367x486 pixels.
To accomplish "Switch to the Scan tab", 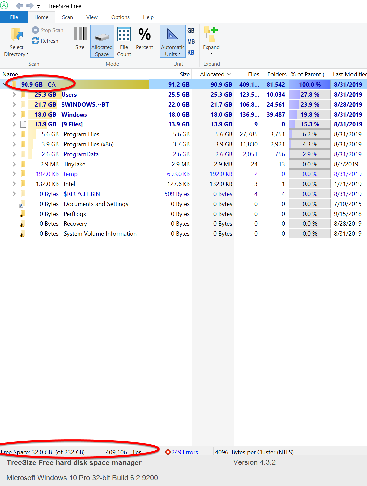I will (x=67, y=17).
